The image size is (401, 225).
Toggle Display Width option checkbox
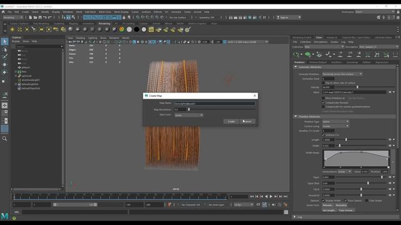click(x=323, y=201)
